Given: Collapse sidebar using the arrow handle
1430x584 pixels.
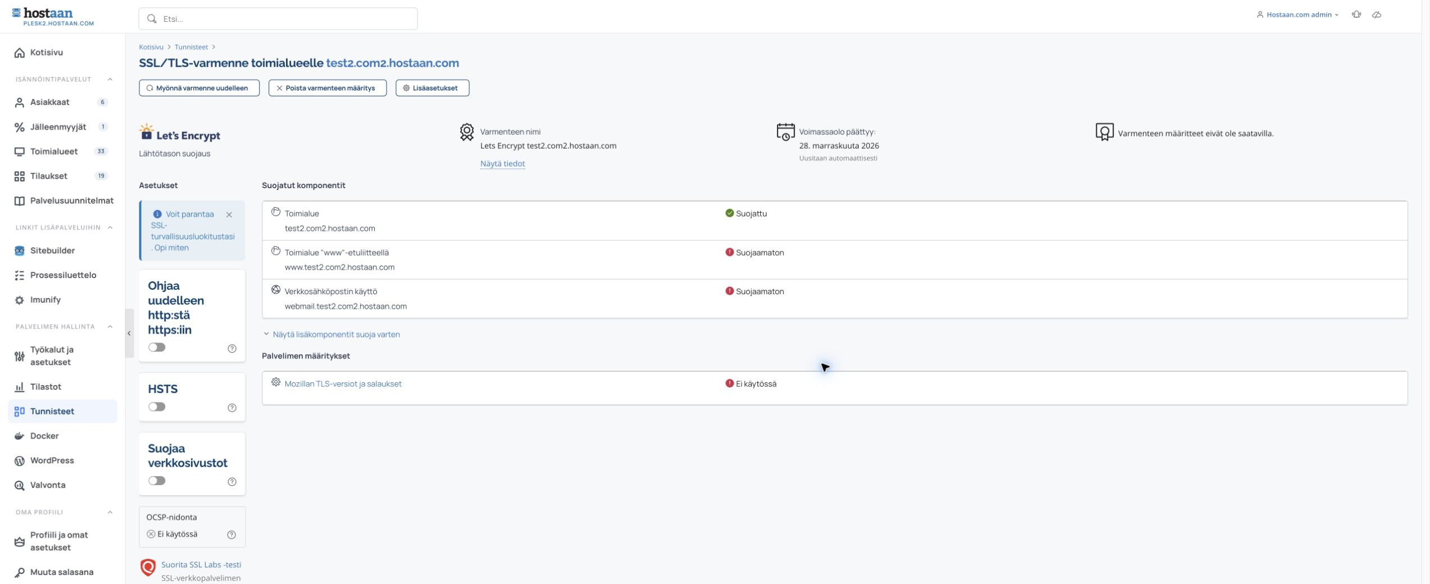Looking at the screenshot, I should click(x=129, y=333).
